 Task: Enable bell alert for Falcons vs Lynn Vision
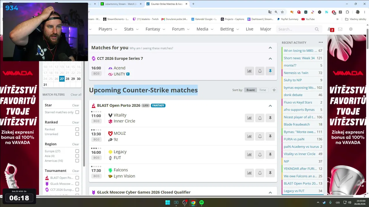(x=260, y=173)
